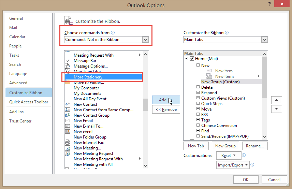Expand the Meeting Request With submenu arrow
The image size is (292, 189).
[140, 55]
